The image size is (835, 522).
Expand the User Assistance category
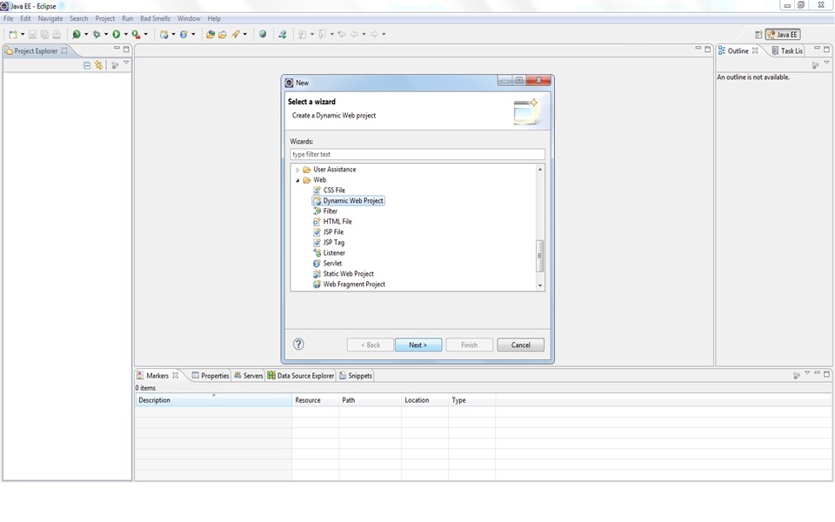(x=298, y=169)
